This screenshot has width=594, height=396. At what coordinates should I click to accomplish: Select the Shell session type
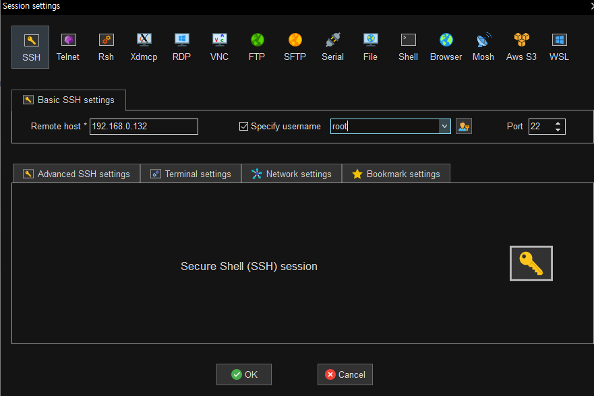click(408, 47)
